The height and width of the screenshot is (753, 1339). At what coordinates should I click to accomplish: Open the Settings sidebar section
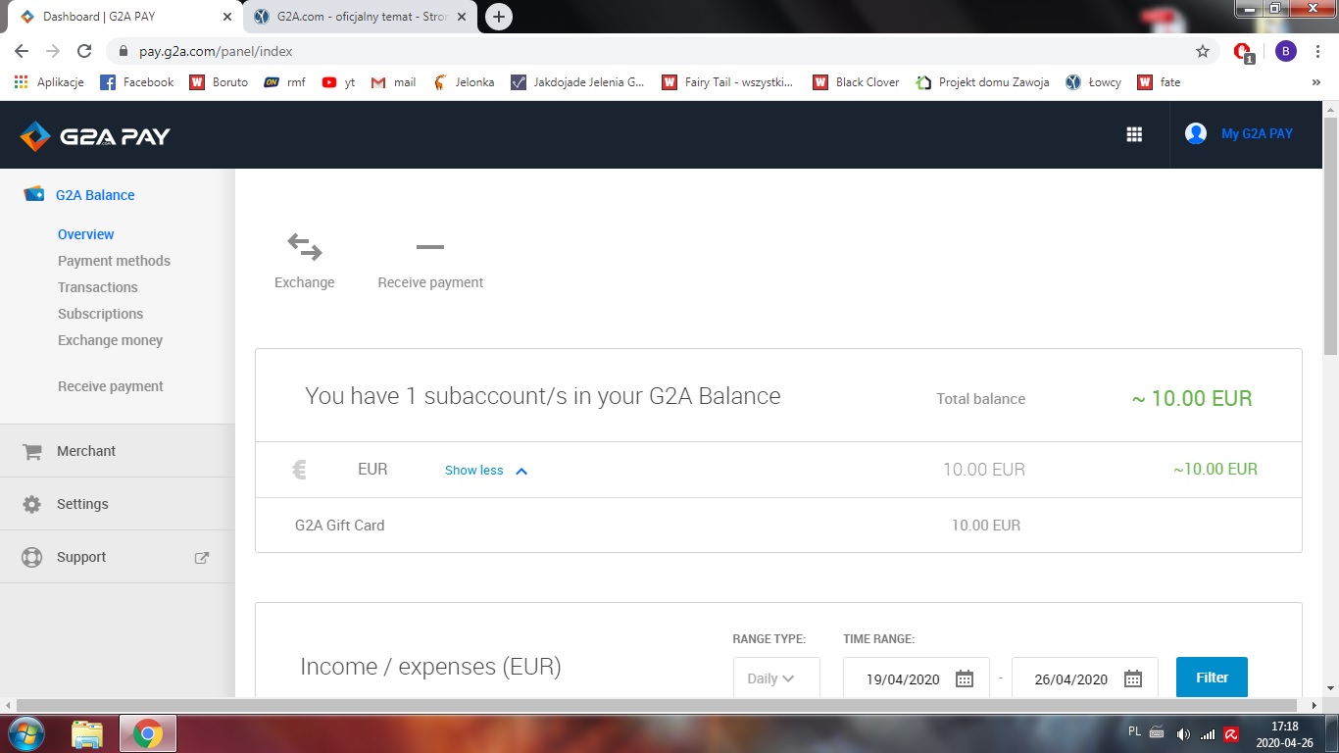(x=118, y=504)
